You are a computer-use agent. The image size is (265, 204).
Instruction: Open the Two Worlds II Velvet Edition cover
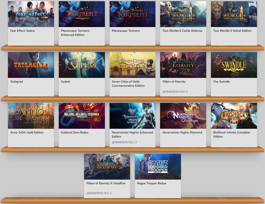234,14
